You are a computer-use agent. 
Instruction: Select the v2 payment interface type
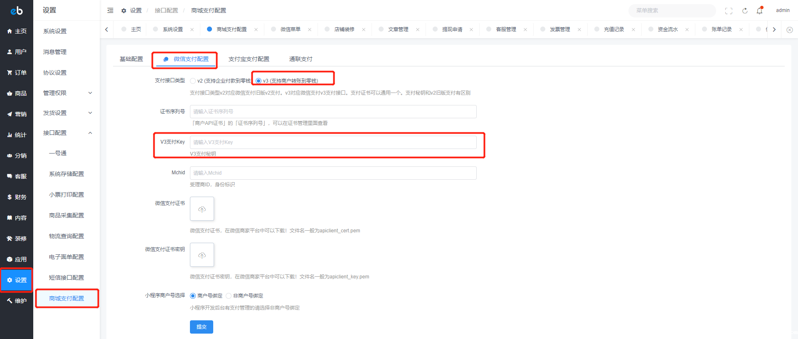click(193, 81)
